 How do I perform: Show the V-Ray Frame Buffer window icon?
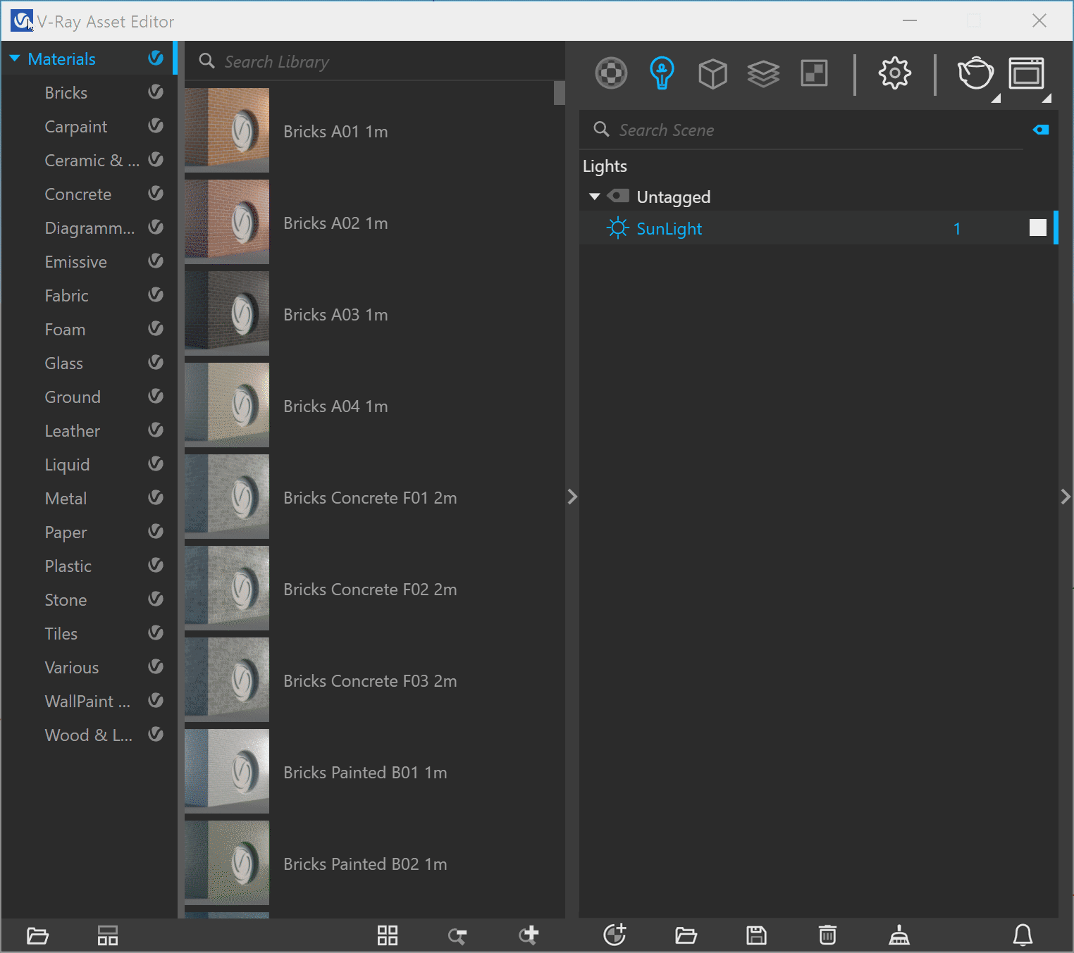coord(1026,73)
